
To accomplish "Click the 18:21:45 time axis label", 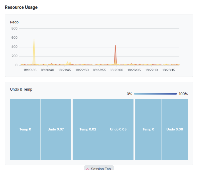I will click(x=64, y=70).
